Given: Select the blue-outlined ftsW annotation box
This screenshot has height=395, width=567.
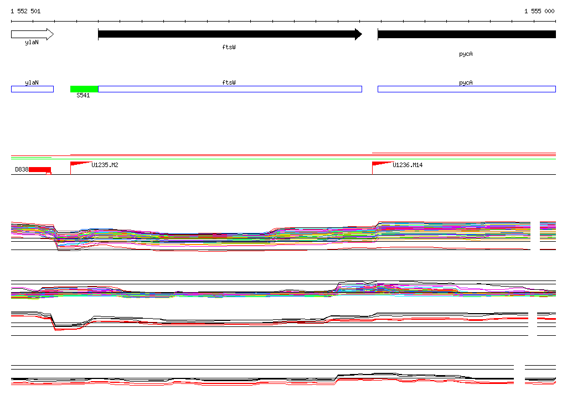Looking at the screenshot, I should point(230,89).
